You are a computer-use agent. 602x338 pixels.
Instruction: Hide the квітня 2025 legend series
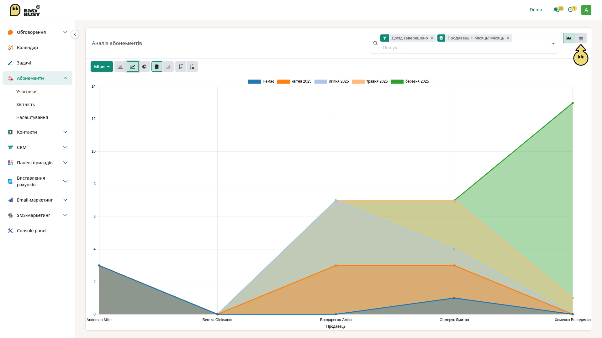coord(294,81)
